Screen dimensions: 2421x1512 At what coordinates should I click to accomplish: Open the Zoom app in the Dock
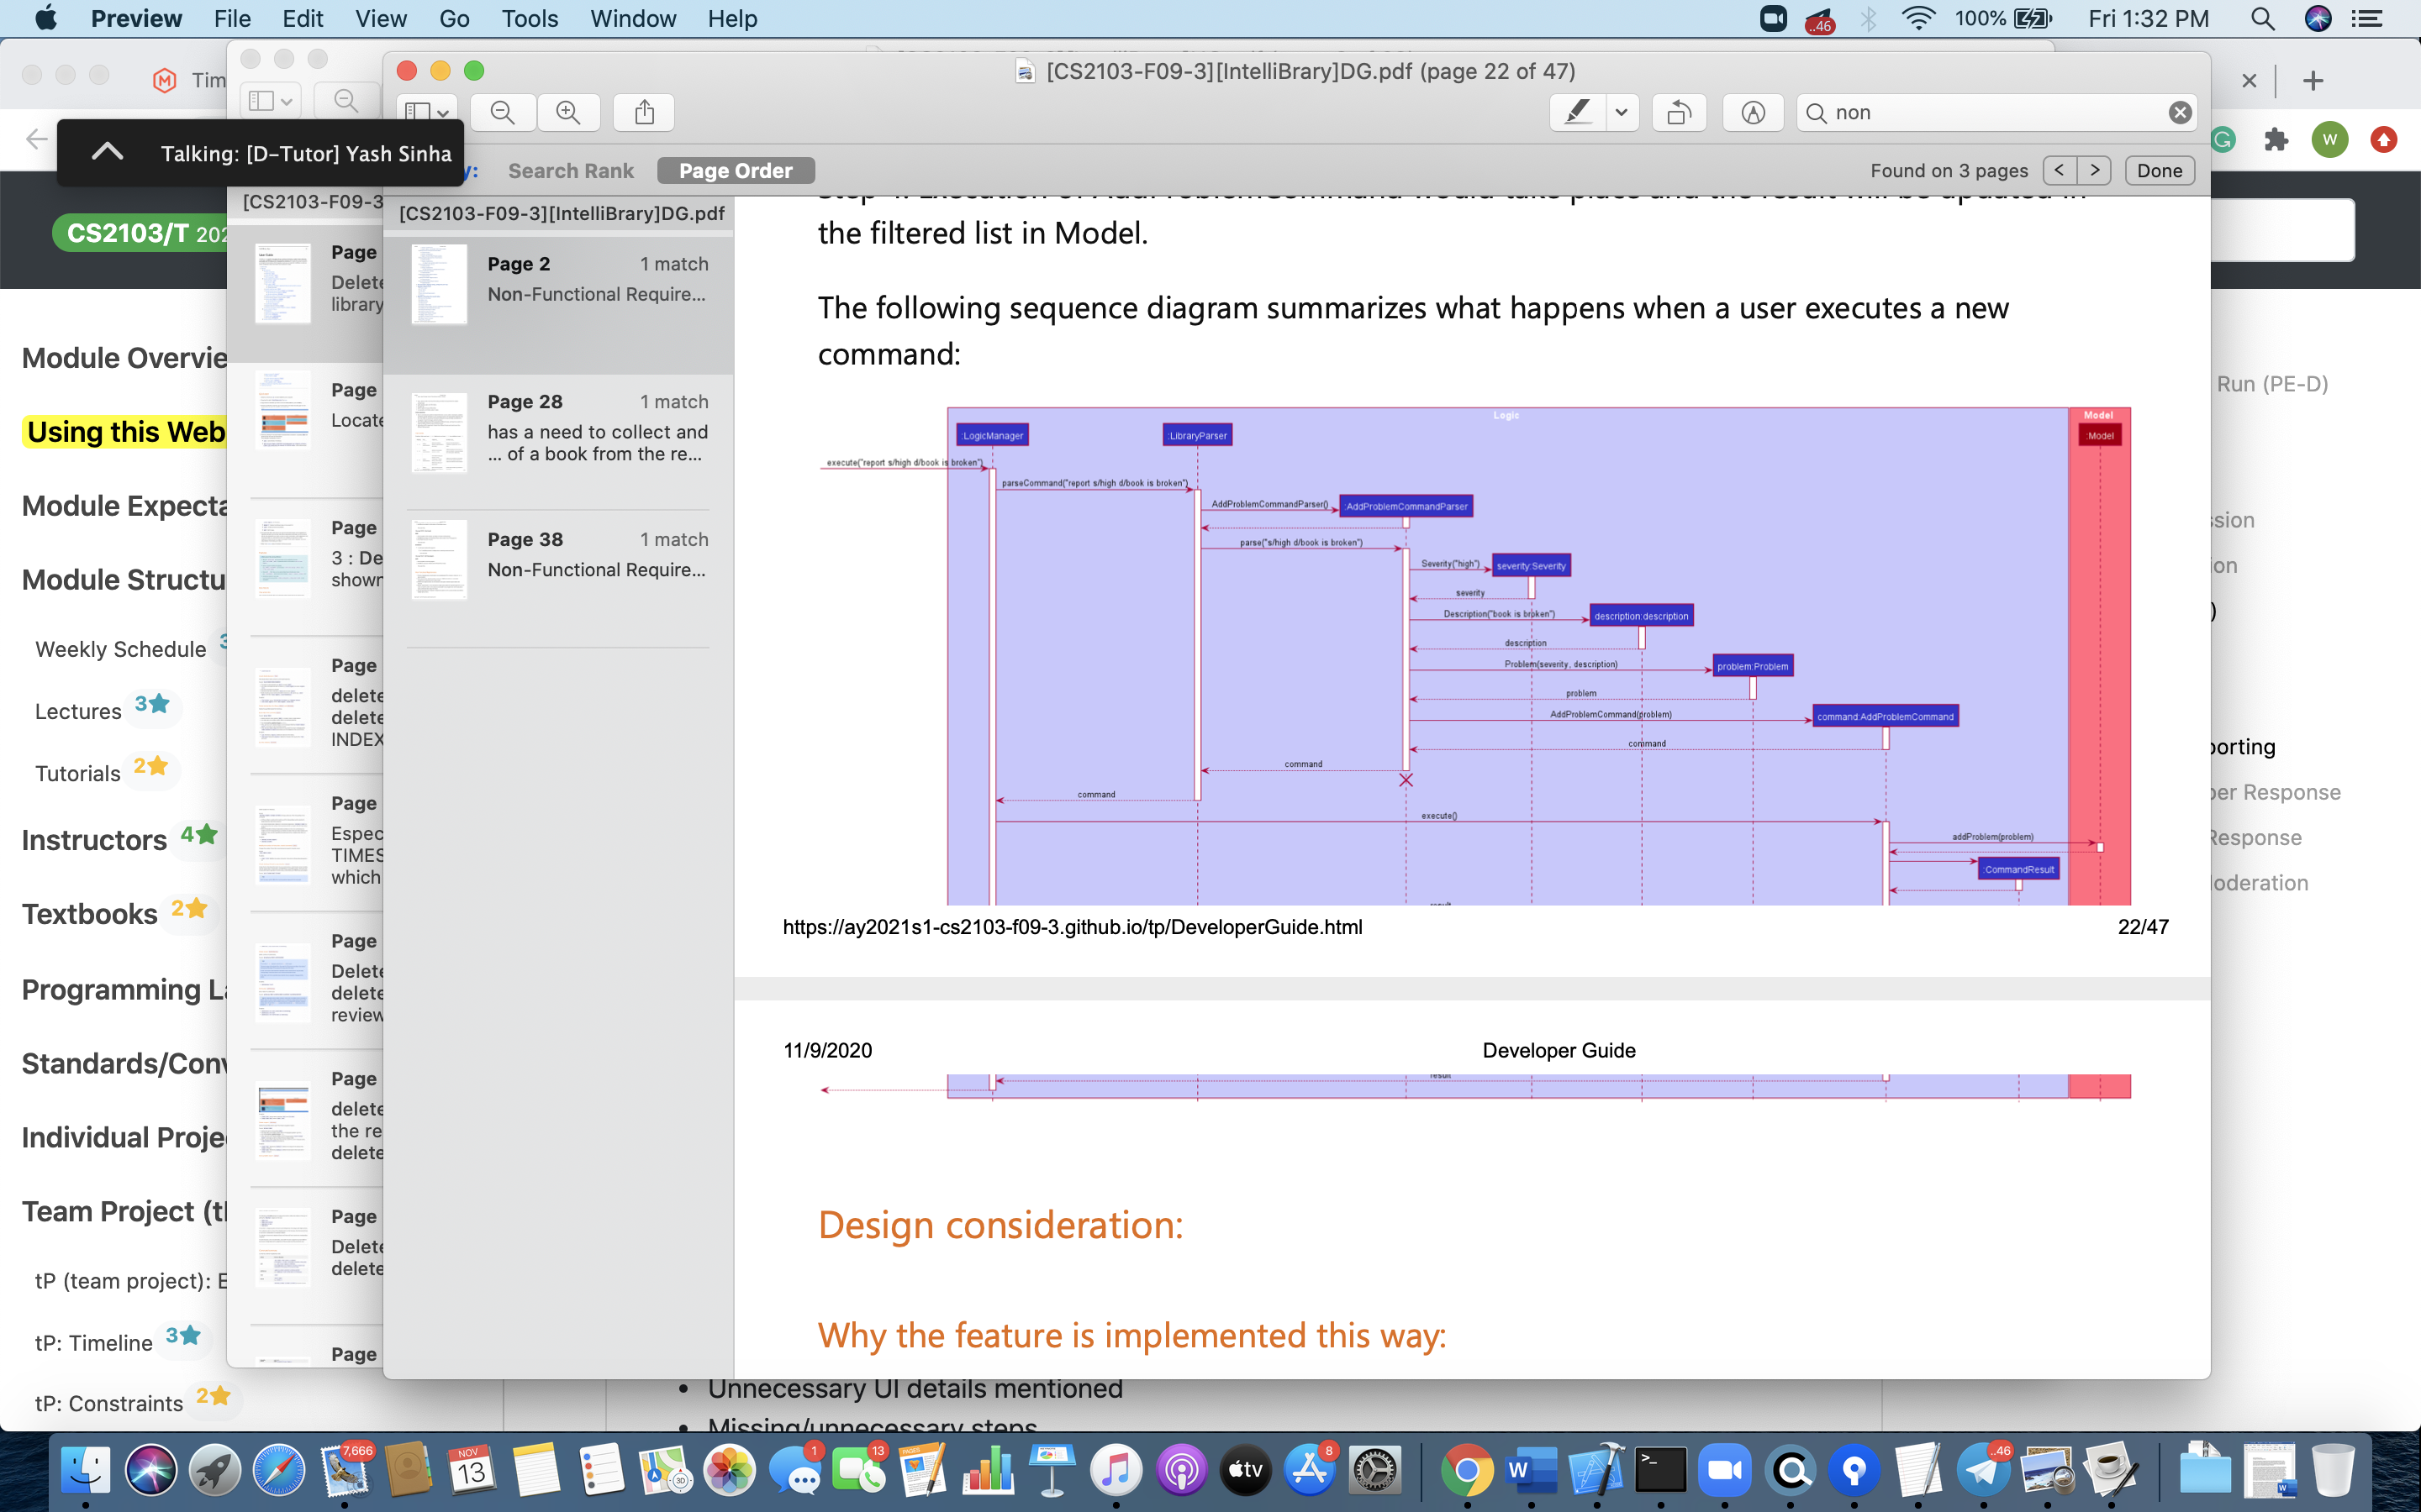pyautogui.click(x=1724, y=1470)
